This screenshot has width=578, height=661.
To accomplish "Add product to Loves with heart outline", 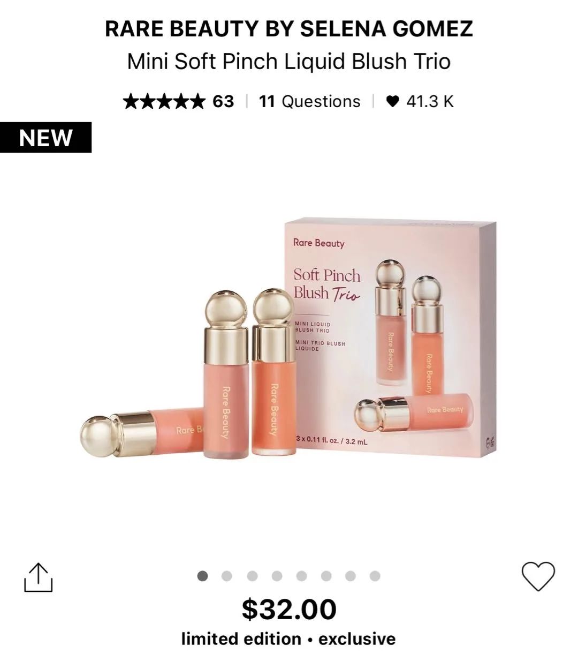I will [538, 576].
